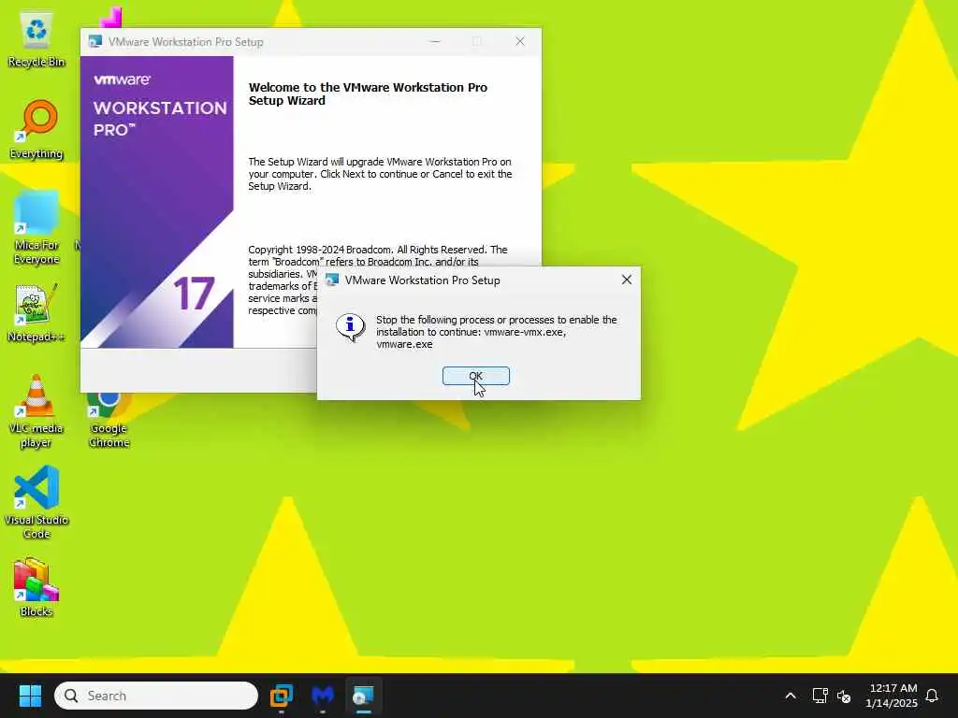Open the Recycle Bin desktop icon

[36, 39]
